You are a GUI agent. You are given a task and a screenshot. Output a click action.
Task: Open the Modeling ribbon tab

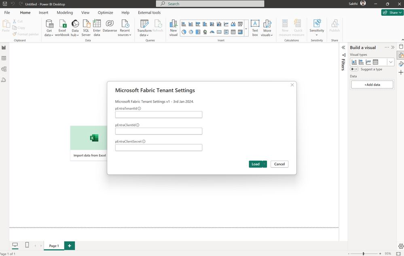tap(65, 13)
